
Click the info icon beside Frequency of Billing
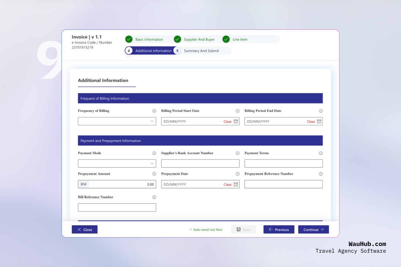tap(154, 110)
